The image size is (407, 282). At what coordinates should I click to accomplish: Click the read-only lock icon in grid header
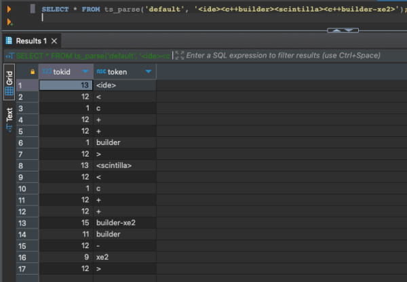tap(33, 71)
